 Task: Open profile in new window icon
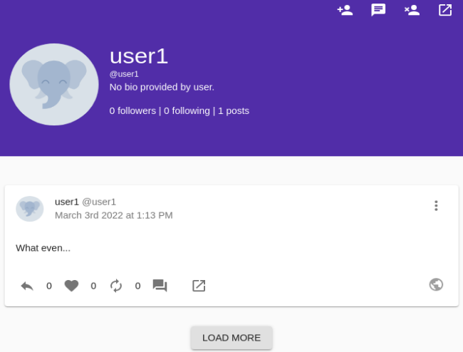[x=445, y=10]
